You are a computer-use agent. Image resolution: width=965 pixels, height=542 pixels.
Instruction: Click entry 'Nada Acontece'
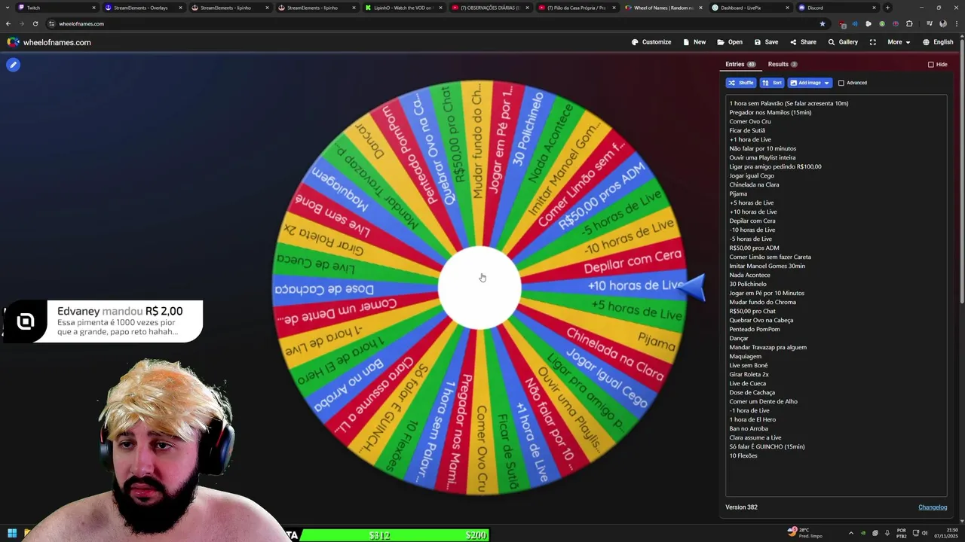749,275
